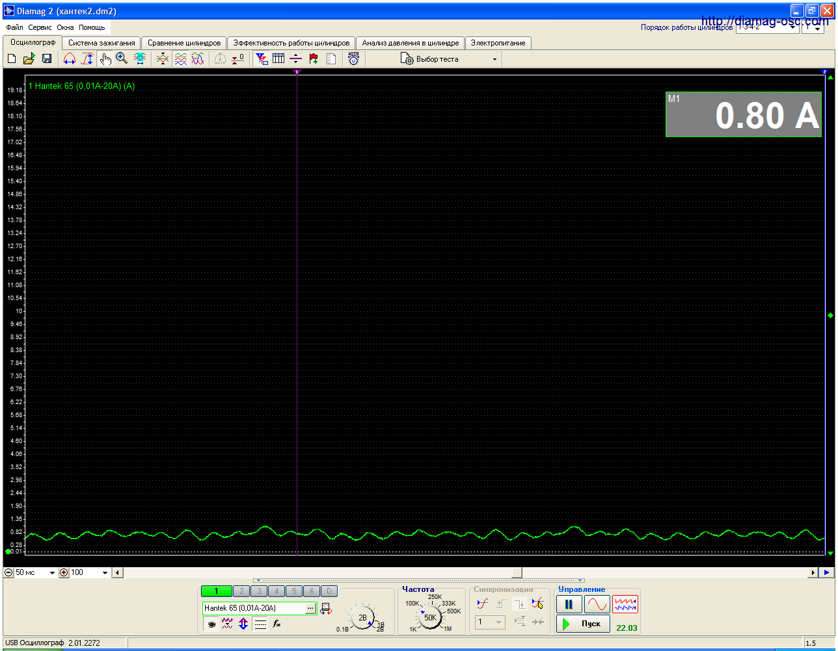Start acquisition with the Пуск button
The width and height of the screenshot is (838, 651).
pyautogui.click(x=583, y=624)
